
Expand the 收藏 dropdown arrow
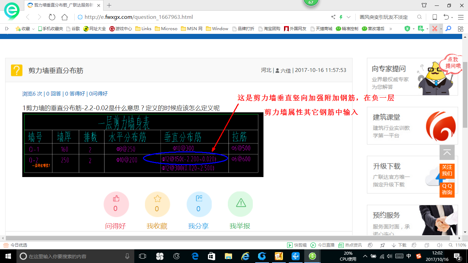pyautogui.click(x=33, y=29)
